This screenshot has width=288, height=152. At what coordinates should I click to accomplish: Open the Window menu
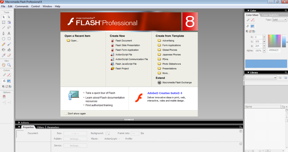47,6
